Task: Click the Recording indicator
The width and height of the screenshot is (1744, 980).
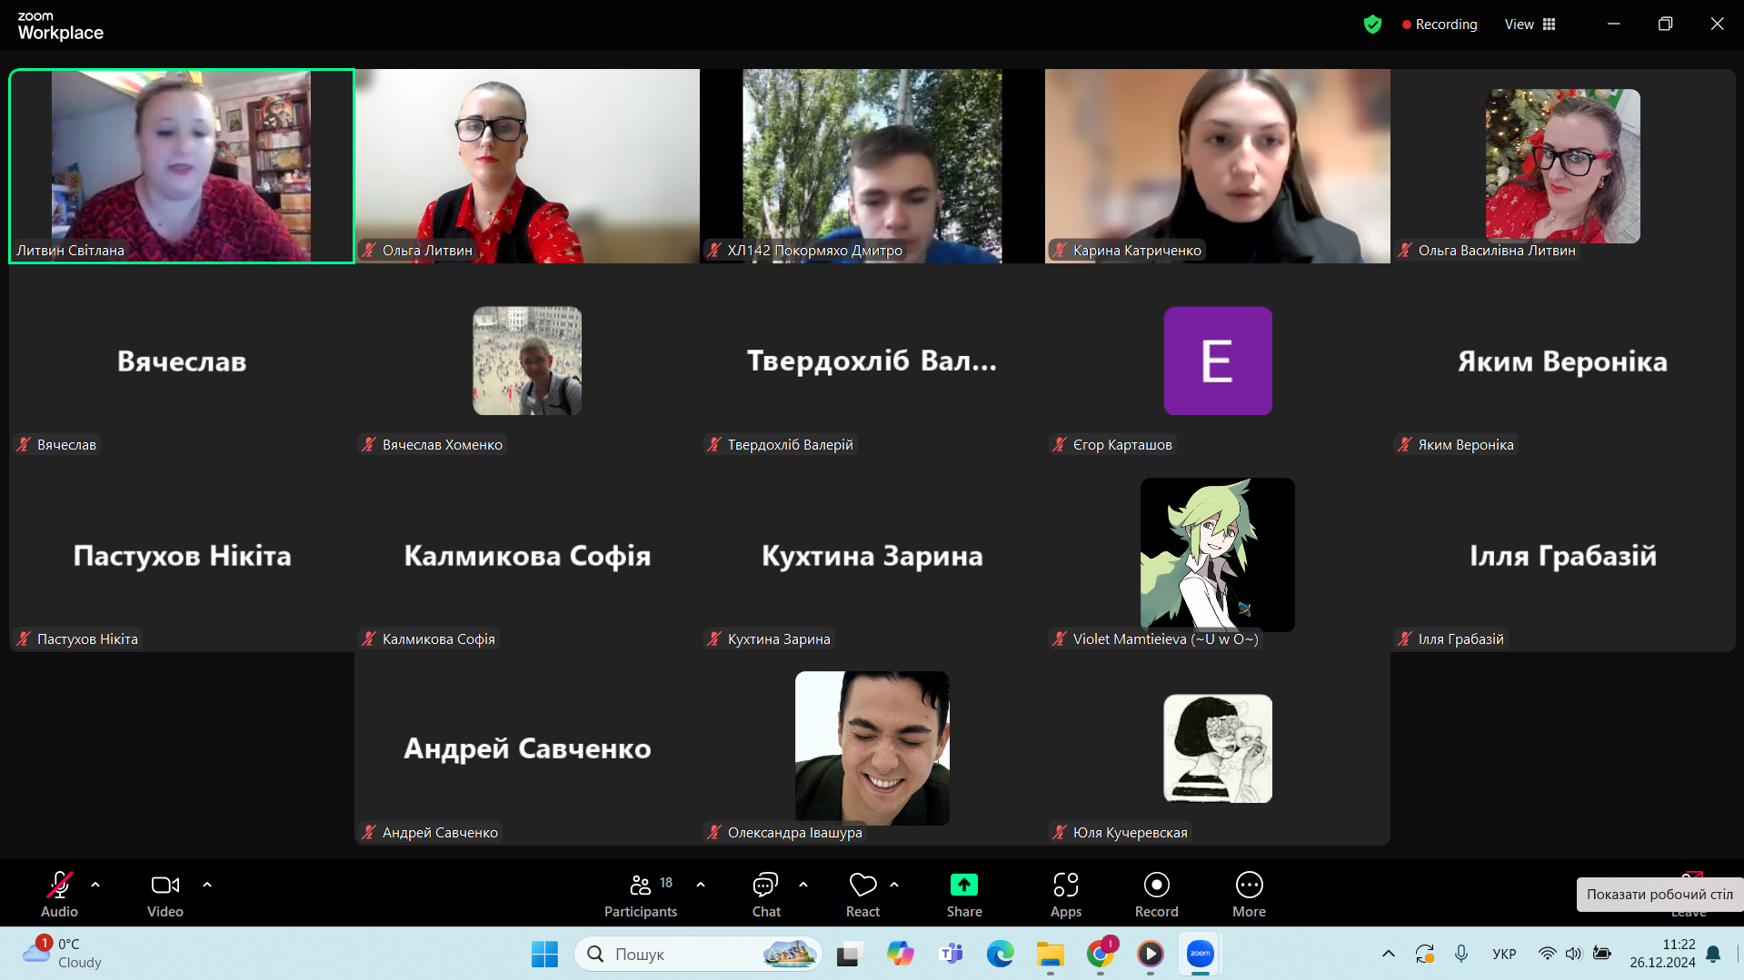Action: pyautogui.click(x=1440, y=25)
